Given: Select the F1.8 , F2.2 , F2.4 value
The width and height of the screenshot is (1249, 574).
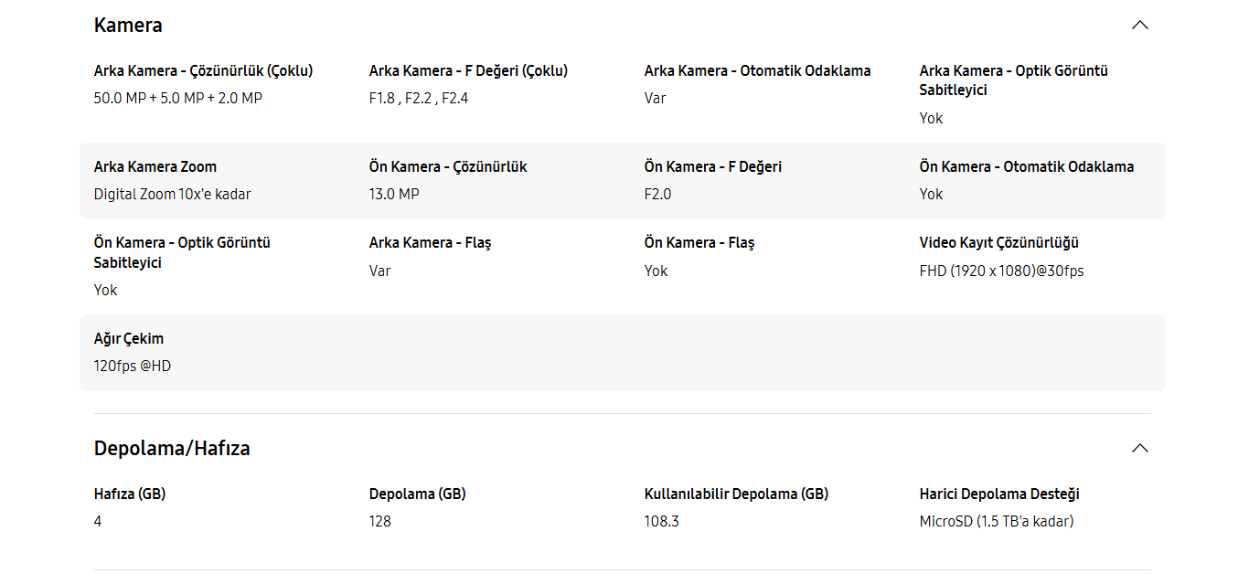Looking at the screenshot, I should [x=419, y=98].
